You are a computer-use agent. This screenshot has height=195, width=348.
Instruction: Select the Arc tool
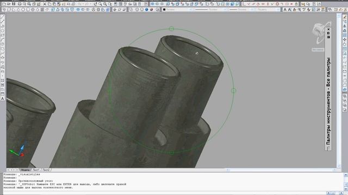[2, 40]
